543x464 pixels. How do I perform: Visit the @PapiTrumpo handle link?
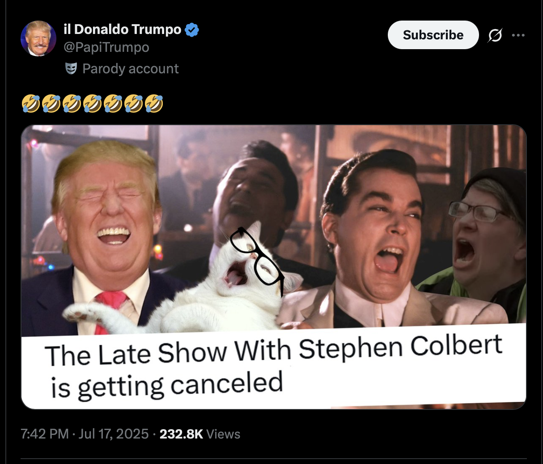pyautogui.click(x=106, y=47)
